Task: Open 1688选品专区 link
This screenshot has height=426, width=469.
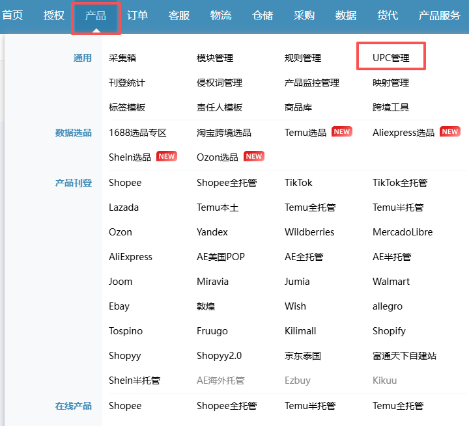Action: click(137, 132)
